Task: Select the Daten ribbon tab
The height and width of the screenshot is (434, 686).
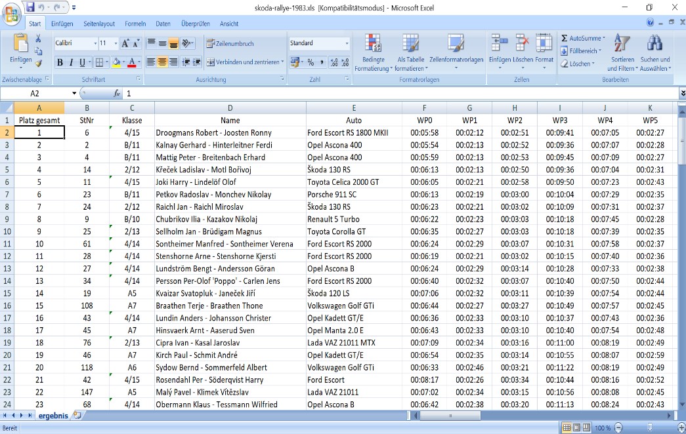Action: (163, 24)
